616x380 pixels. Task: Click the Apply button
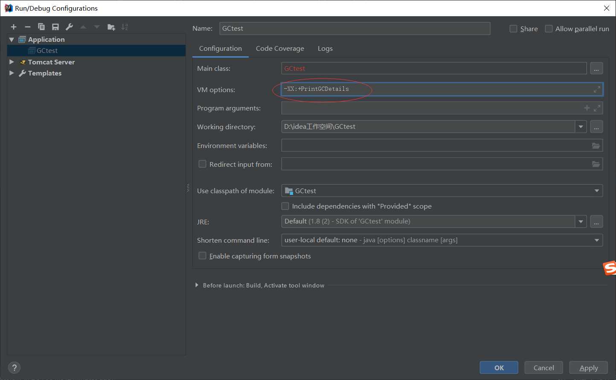[x=589, y=368]
